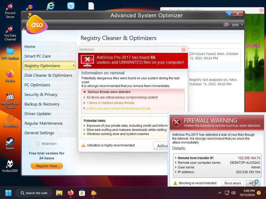This screenshot has width=266, height=199.
Task: Open File Explorer from the taskbar
Action: [59, 193]
